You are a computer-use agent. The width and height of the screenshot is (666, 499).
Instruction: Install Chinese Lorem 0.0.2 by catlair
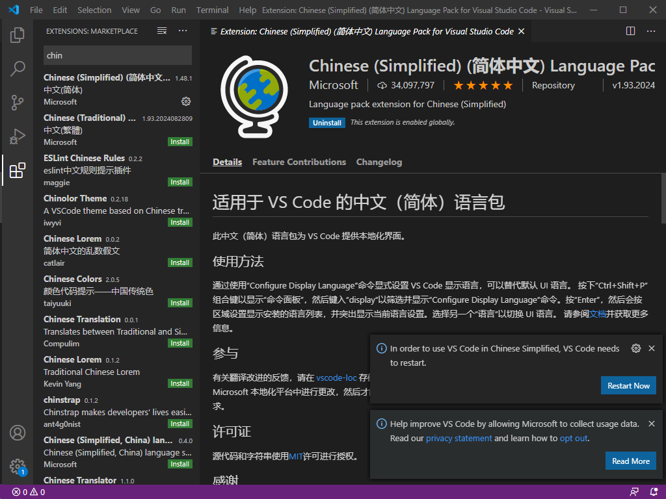pos(180,262)
